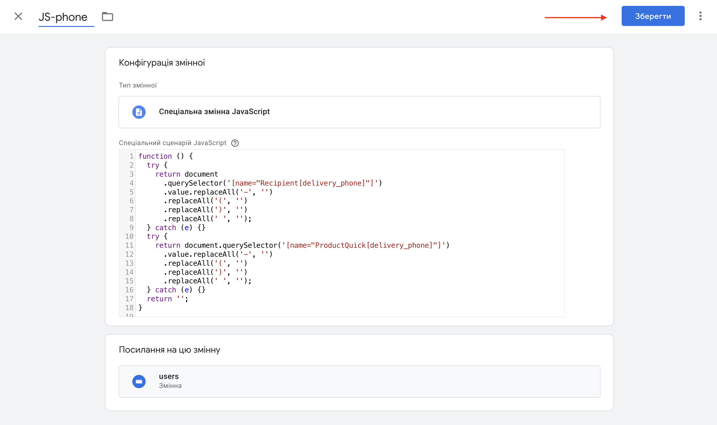
Task: Close the variable editor with X
Action: tap(18, 16)
